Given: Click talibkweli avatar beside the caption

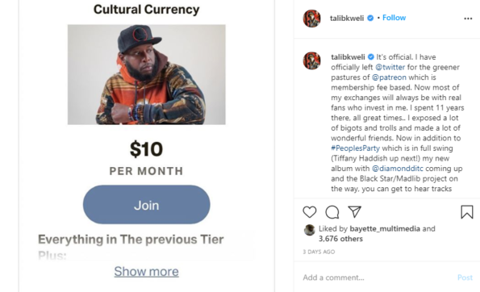Looking at the screenshot, I should 311,60.
